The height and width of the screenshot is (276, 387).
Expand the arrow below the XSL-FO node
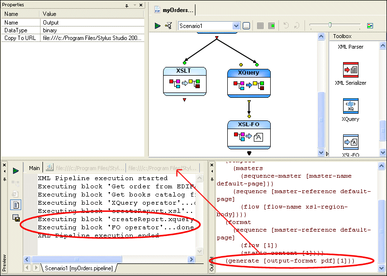pyautogui.click(x=249, y=153)
